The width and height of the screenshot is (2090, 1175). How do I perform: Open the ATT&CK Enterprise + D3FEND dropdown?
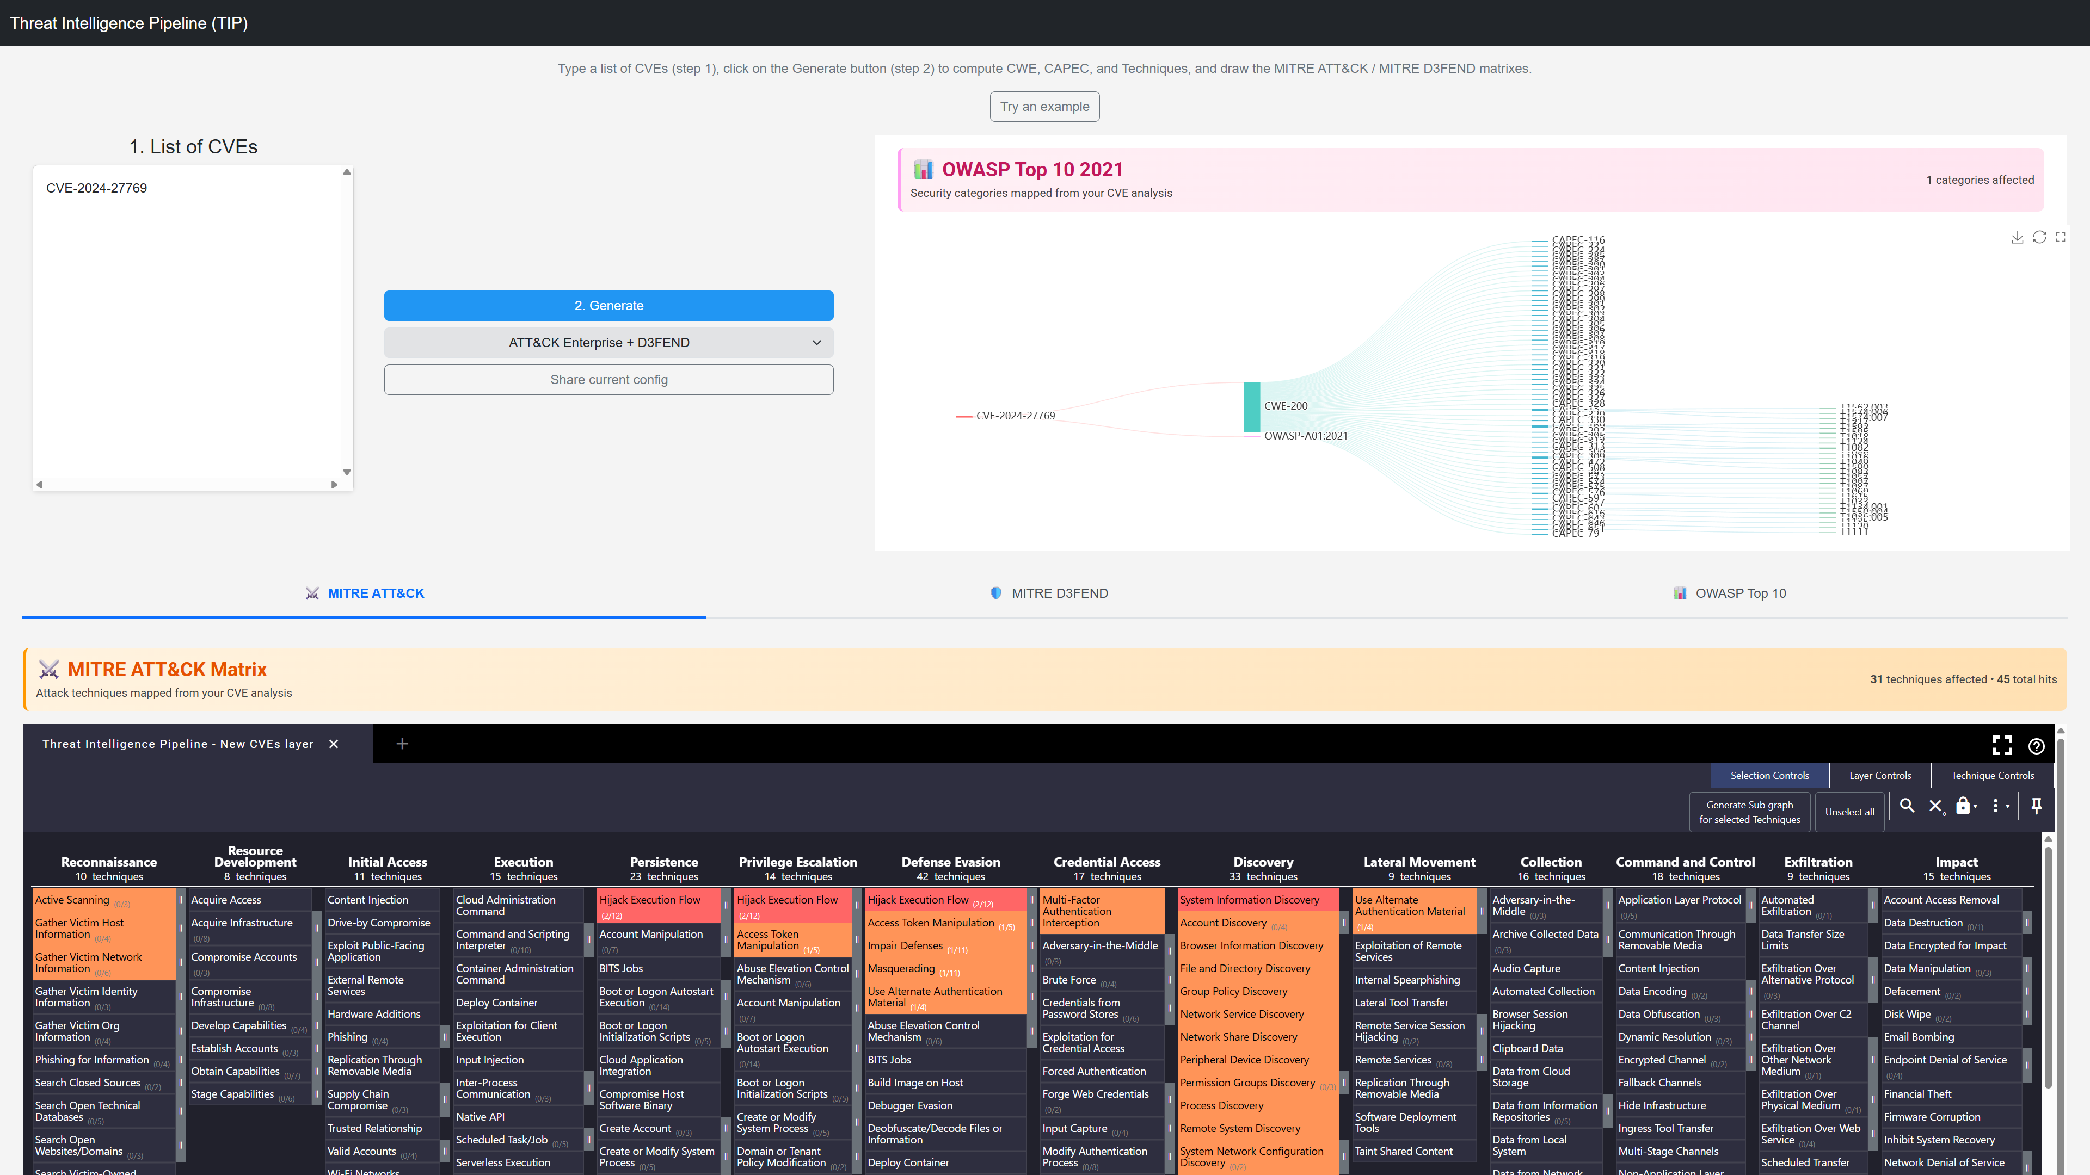pos(608,342)
